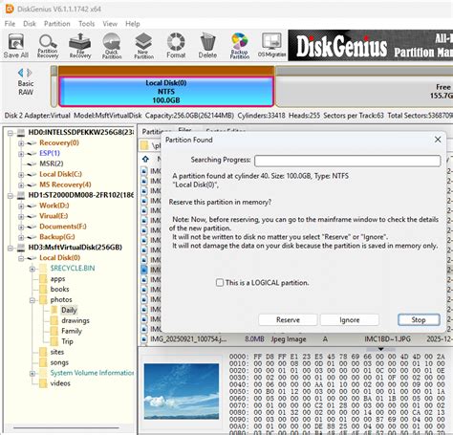
Task: Click the songs folder icon in tree
Action: click(43, 362)
